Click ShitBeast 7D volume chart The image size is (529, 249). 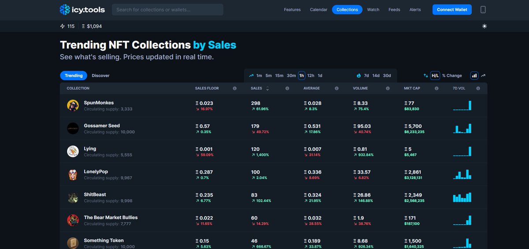click(462, 197)
